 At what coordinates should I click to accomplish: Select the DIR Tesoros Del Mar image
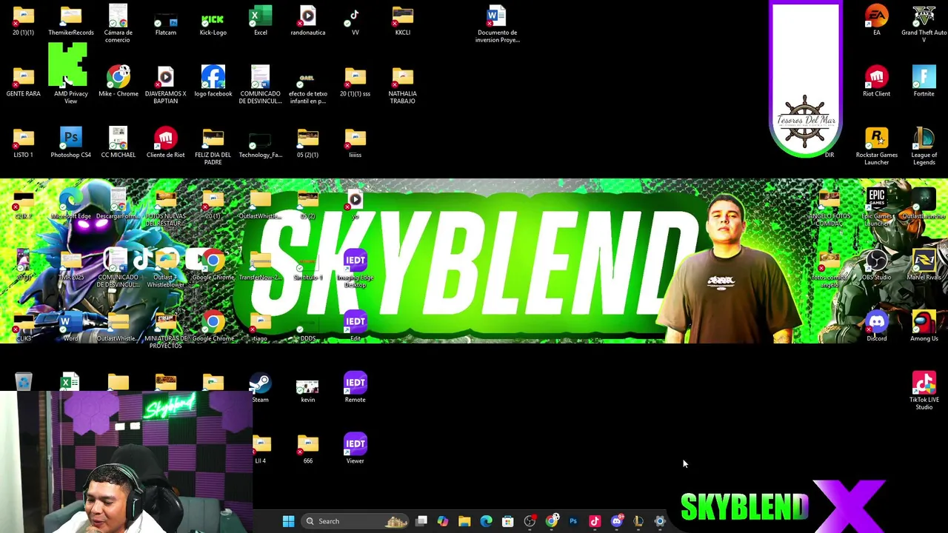(806, 80)
